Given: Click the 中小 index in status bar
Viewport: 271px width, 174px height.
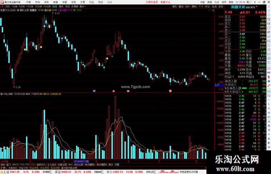Looking at the screenshot, I should coord(109,172).
